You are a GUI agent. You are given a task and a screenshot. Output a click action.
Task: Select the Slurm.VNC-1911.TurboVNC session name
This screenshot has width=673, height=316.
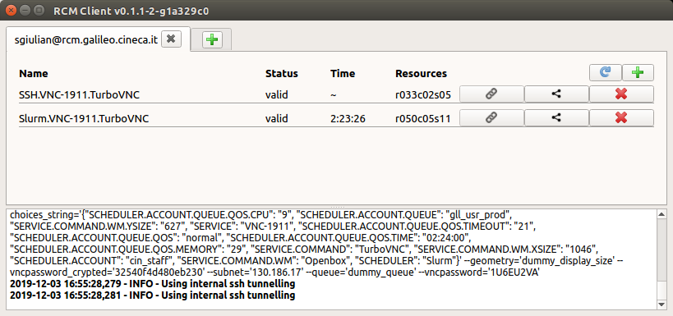click(84, 119)
